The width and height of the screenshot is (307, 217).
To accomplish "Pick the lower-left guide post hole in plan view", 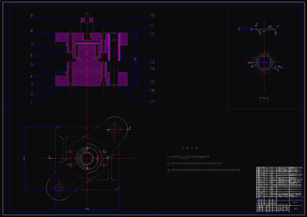I will point(59,188).
